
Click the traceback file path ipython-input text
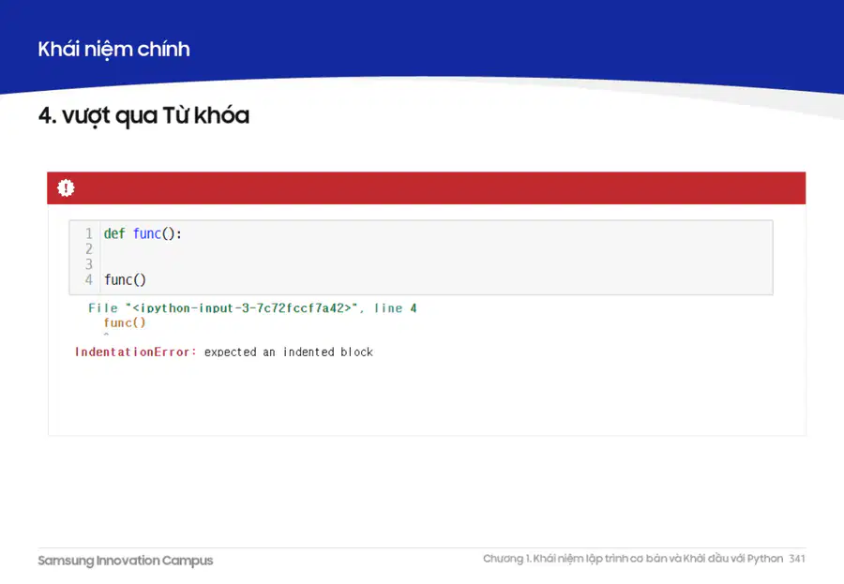[x=241, y=308]
